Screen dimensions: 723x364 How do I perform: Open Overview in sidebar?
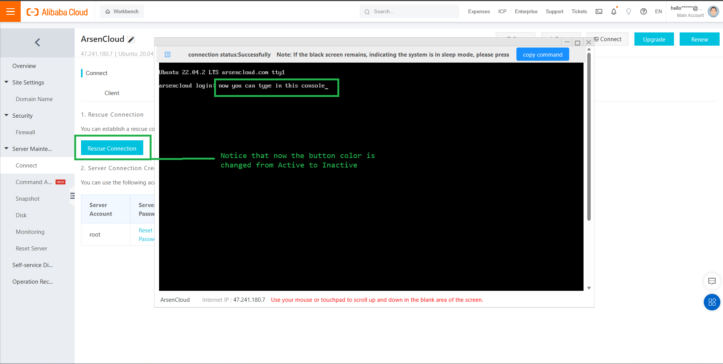click(24, 66)
